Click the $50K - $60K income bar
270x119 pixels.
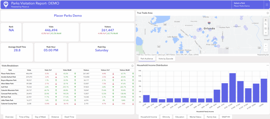click(217, 96)
